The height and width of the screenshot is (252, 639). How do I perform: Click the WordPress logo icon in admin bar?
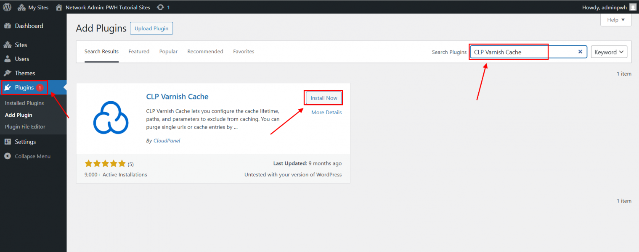[x=7, y=7]
